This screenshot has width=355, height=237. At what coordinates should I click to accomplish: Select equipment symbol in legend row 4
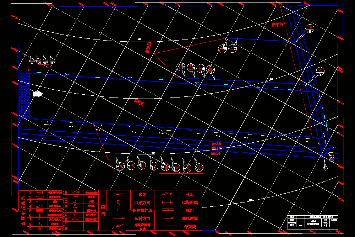click(x=39, y=206)
